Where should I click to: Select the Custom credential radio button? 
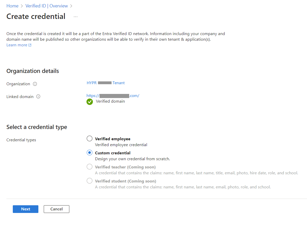(x=90, y=153)
